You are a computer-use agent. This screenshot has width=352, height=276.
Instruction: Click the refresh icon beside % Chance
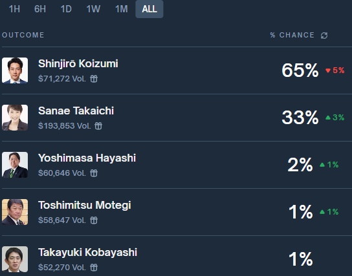[x=324, y=36]
